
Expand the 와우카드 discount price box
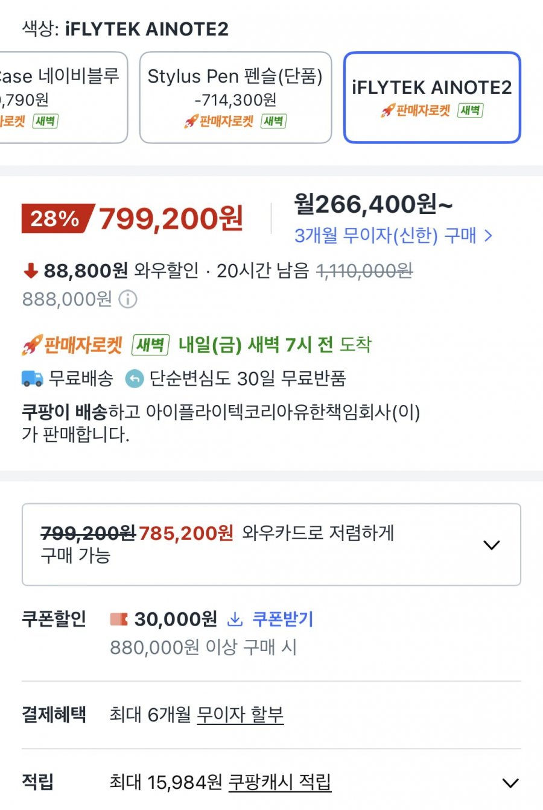tap(271, 545)
